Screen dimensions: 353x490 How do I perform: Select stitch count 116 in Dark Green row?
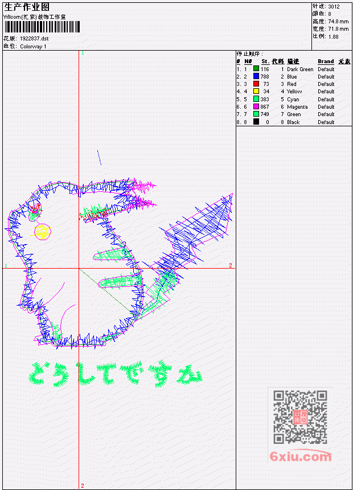point(265,69)
